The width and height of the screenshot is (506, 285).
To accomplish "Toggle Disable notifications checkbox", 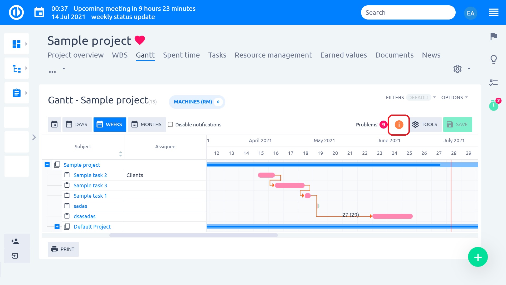I will 171,125.
